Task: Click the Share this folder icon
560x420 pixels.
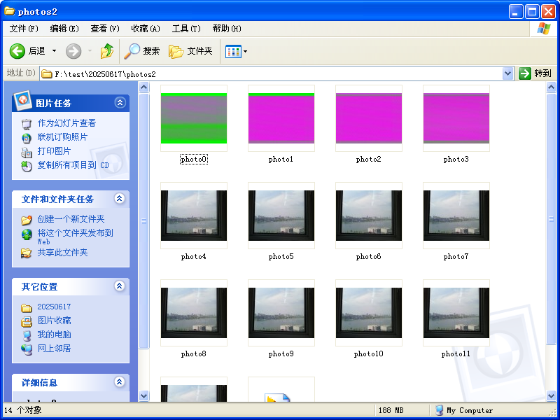Action: [27, 253]
